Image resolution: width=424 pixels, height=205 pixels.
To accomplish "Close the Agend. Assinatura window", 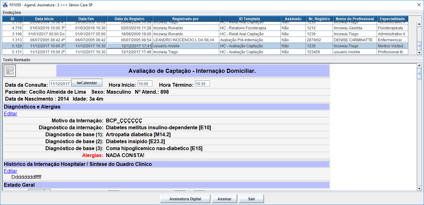I will coord(419,5).
